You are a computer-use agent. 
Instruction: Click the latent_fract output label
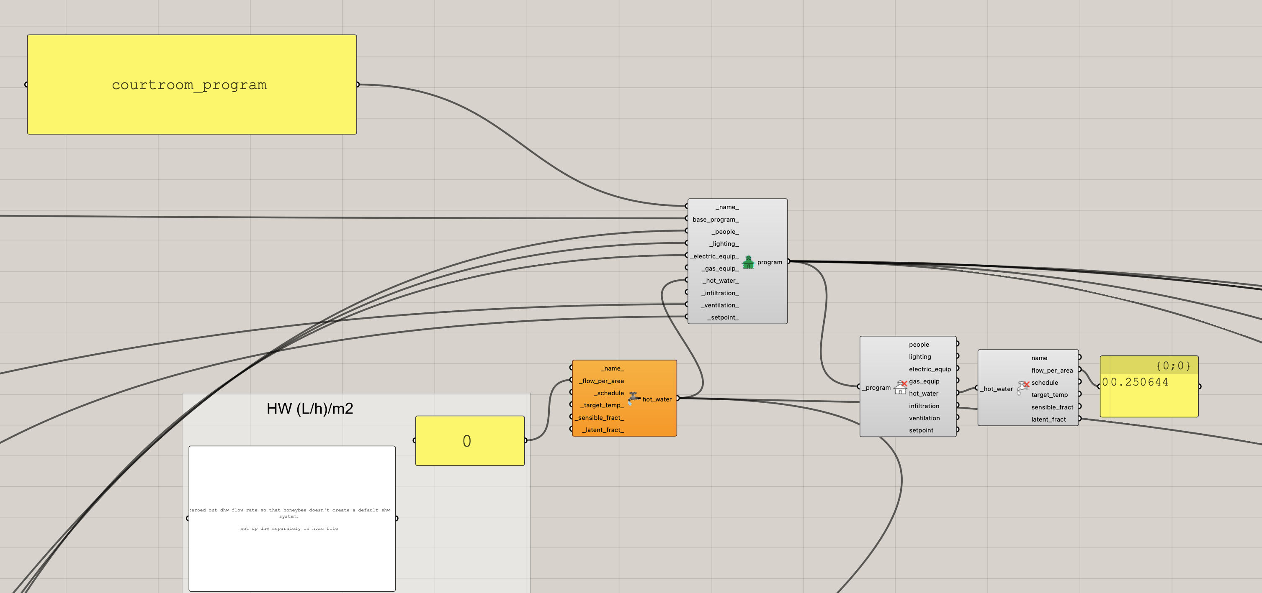[x=1048, y=419]
